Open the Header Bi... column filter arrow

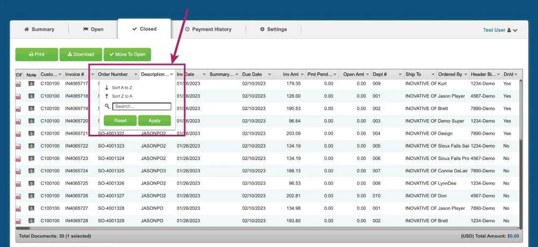pyautogui.click(x=498, y=74)
